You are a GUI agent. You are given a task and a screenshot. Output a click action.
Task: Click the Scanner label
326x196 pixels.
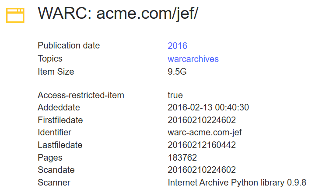54,182
